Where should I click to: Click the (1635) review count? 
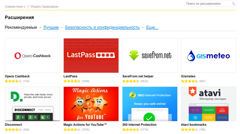point(86,130)
